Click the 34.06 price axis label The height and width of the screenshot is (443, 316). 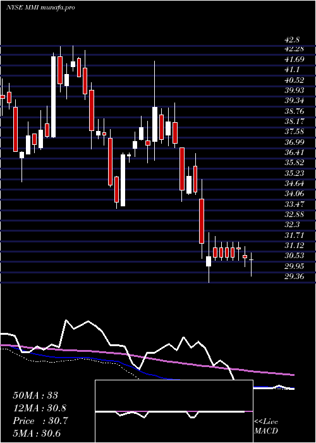tap(294, 194)
